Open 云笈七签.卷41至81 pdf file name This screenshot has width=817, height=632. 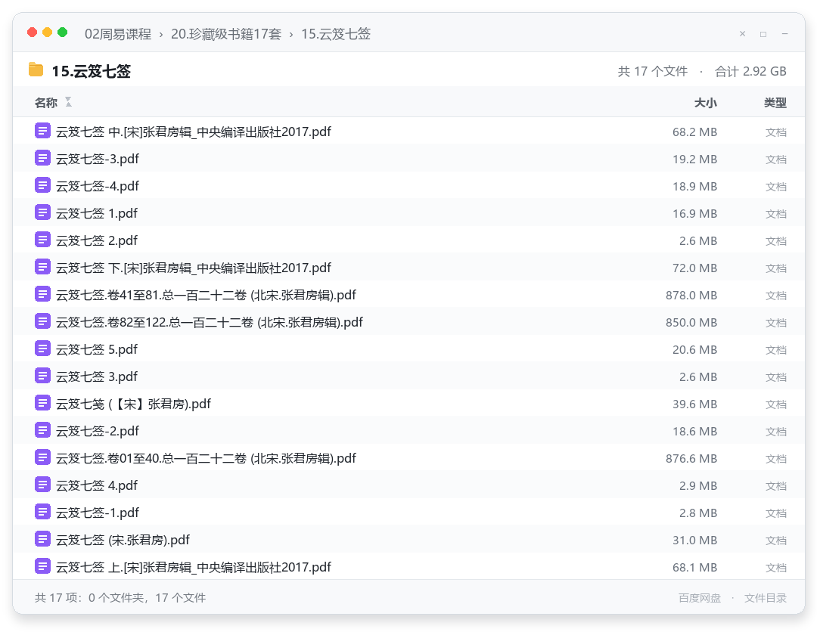[206, 295]
